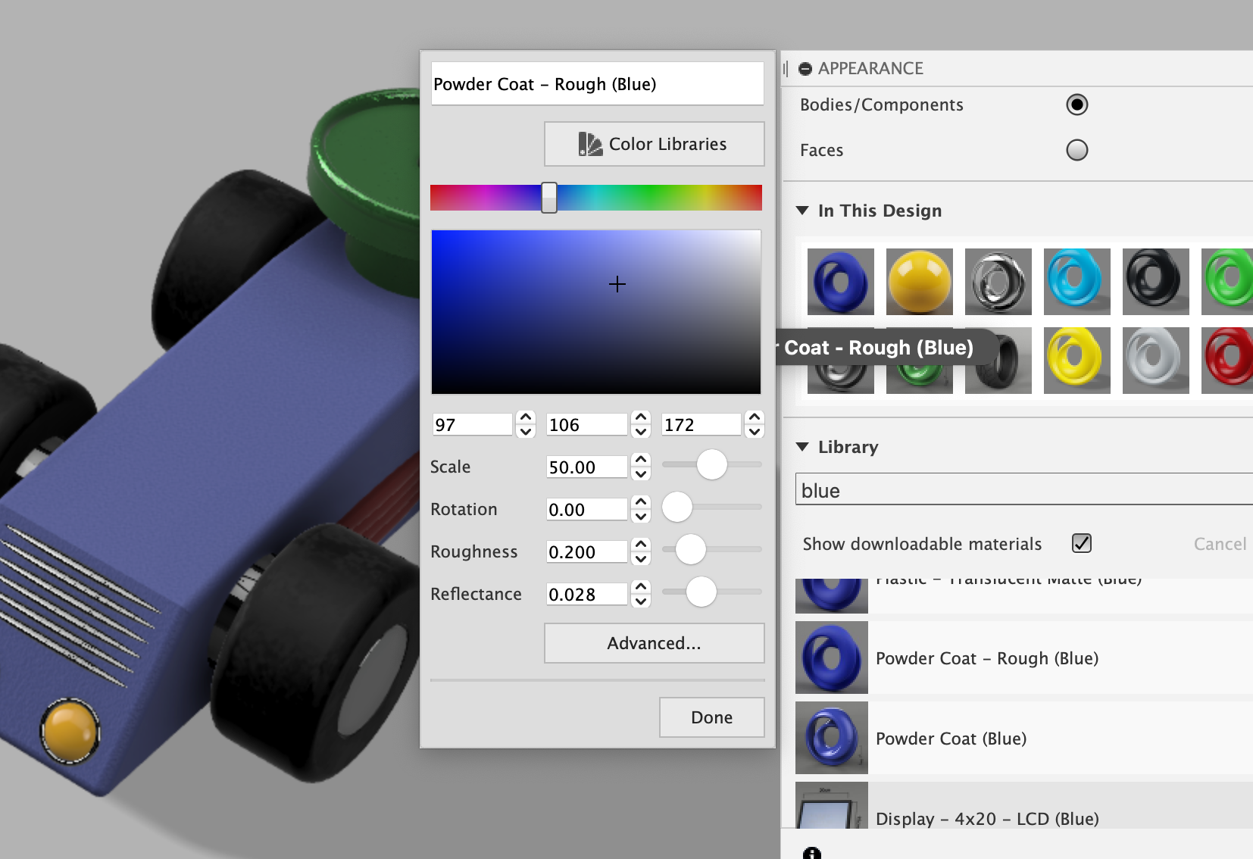Click Cancel next to the search field

click(1219, 543)
